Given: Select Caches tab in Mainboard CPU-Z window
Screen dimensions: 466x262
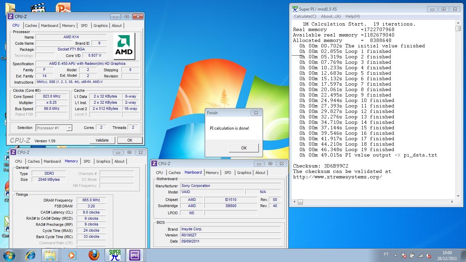Looking at the screenshot, I should coord(175,173).
